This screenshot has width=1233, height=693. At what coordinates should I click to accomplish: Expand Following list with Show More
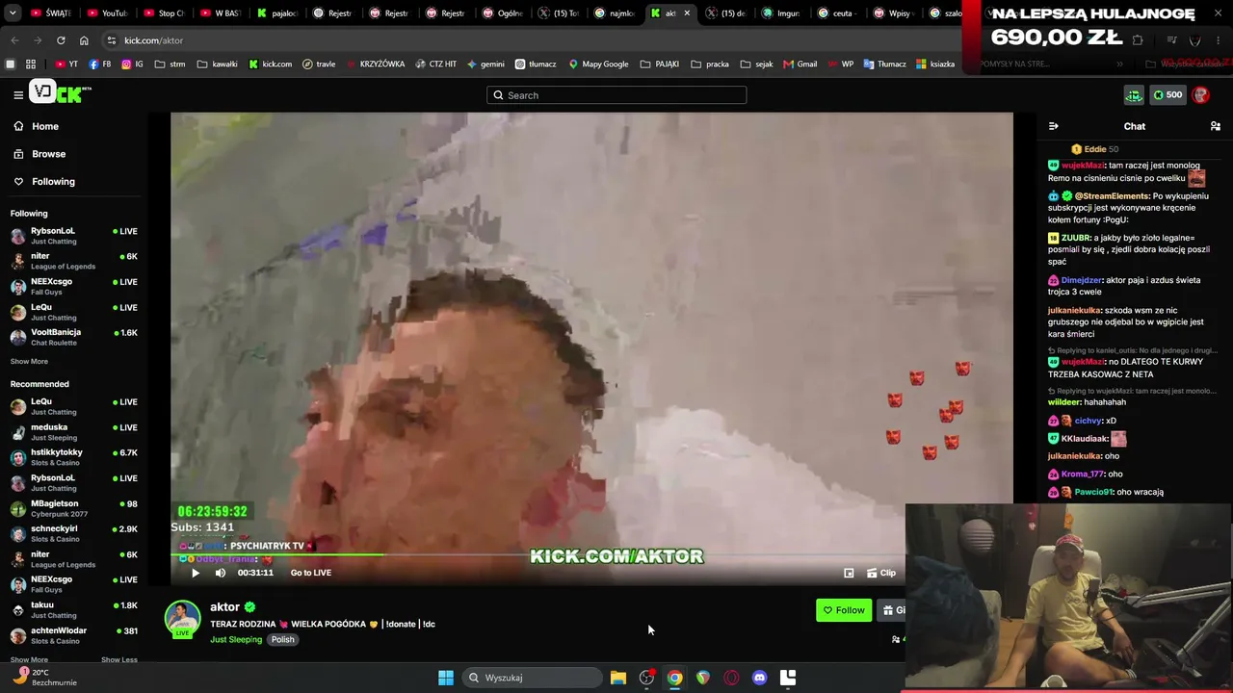tap(29, 362)
